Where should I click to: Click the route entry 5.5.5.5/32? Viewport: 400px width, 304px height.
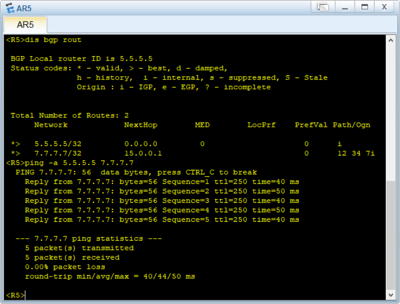(58, 144)
